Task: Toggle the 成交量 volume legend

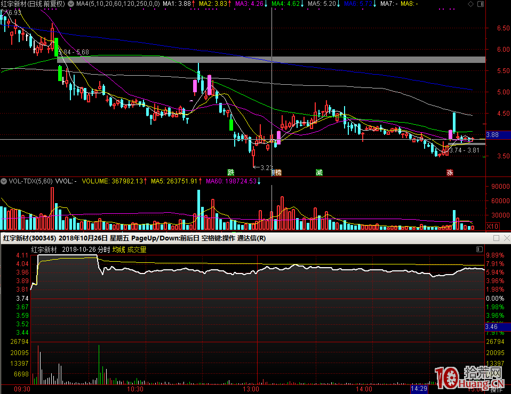Action: coord(137,250)
